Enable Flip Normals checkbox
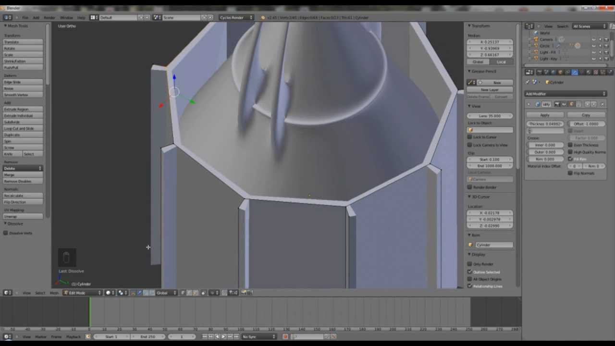 (x=570, y=173)
